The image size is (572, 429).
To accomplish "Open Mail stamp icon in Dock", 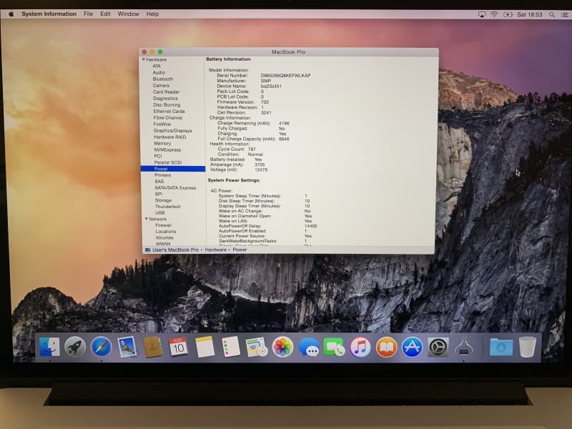I will tap(127, 347).
